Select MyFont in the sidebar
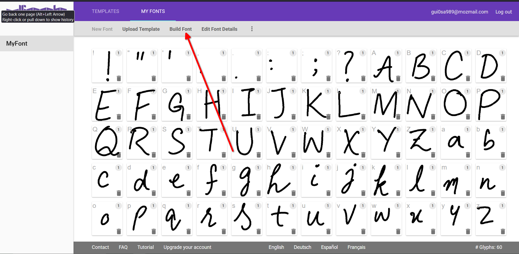The width and height of the screenshot is (519, 254). (x=37, y=43)
